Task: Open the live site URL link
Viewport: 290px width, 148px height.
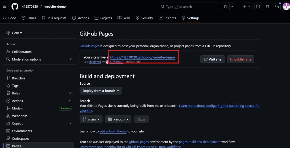Action: coord(143,57)
